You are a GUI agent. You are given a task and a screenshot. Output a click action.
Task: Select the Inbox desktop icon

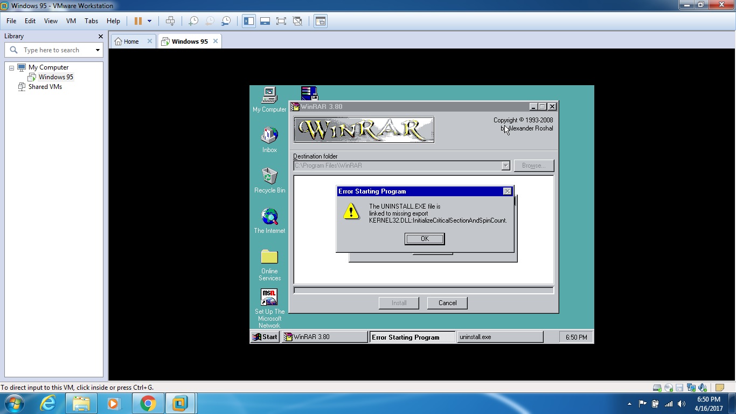(x=269, y=140)
